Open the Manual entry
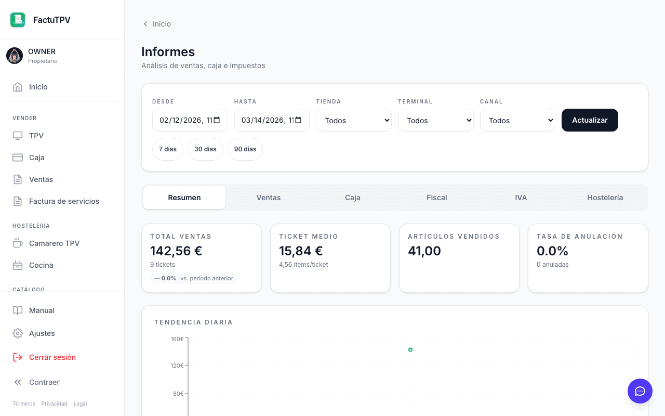Viewport: 665px width, 416px height. pos(62,310)
